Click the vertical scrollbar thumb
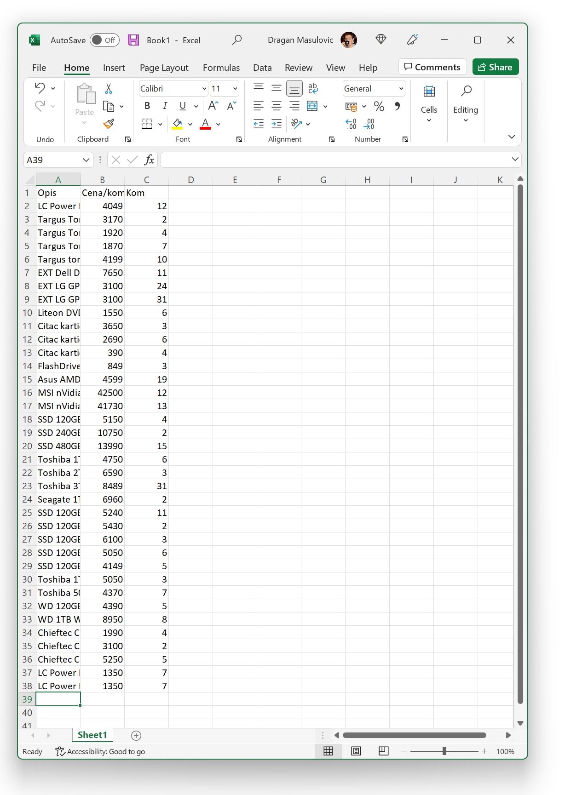The width and height of the screenshot is (565, 795). coord(520,444)
